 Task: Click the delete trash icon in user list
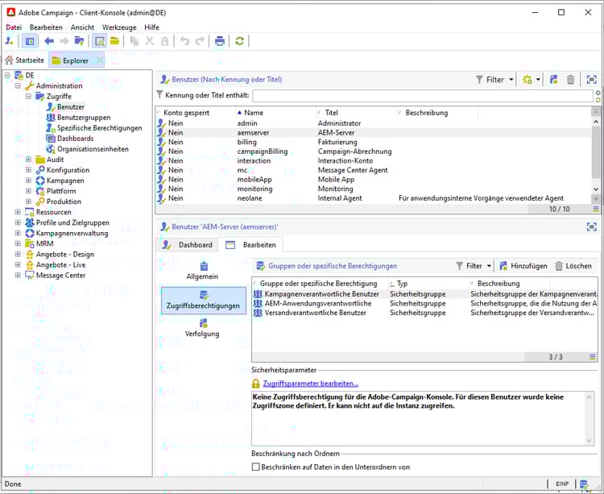click(571, 79)
